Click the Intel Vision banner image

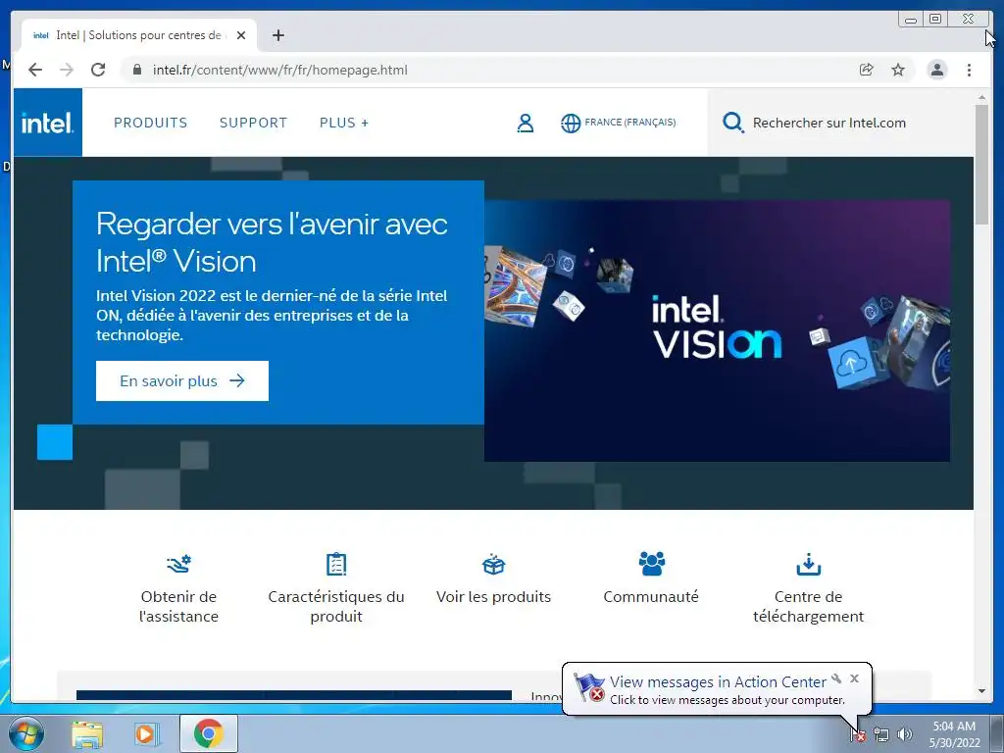point(717,330)
